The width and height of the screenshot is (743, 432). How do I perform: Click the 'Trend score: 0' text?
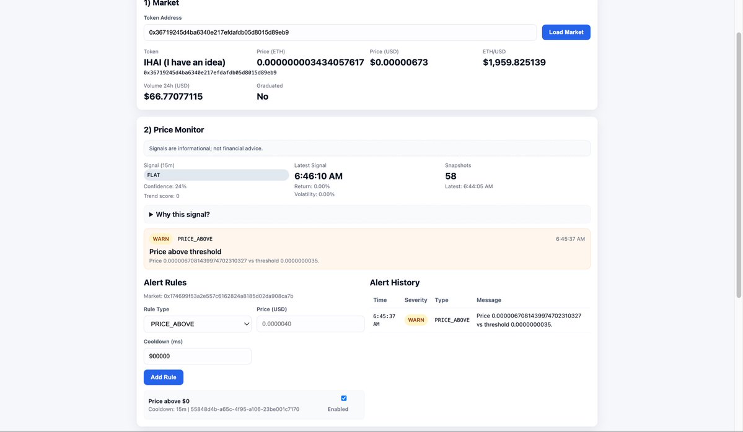coord(162,196)
